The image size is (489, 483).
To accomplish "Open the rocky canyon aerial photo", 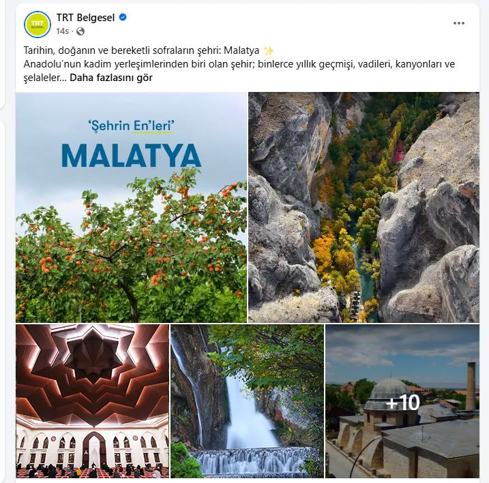I will pyautogui.click(x=364, y=207).
